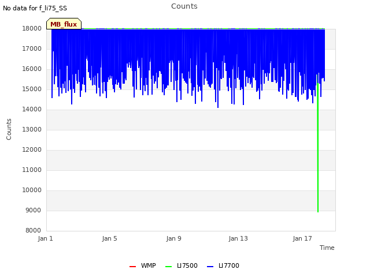Screen dimensions: 370x277
Task: Click the Jan 17 x-axis tick label
Action: (x=302, y=238)
